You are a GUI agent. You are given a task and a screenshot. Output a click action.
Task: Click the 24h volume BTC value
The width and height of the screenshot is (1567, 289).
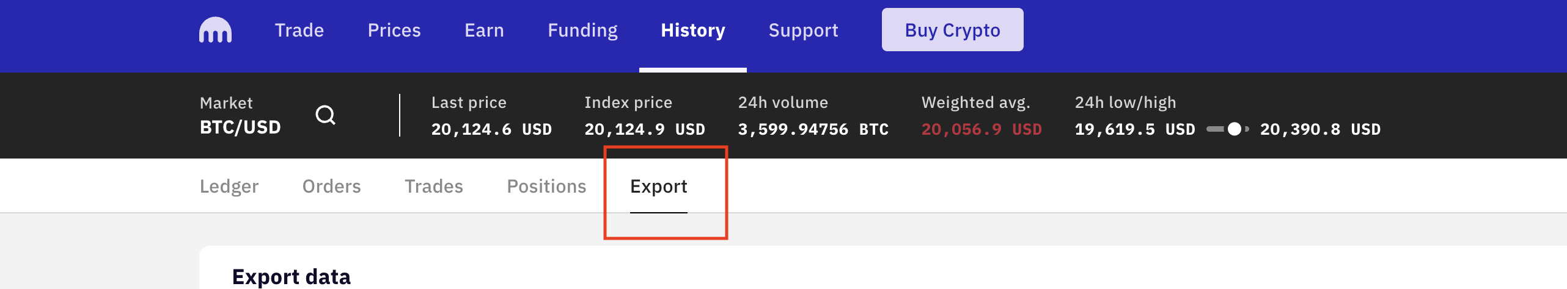click(x=813, y=129)
